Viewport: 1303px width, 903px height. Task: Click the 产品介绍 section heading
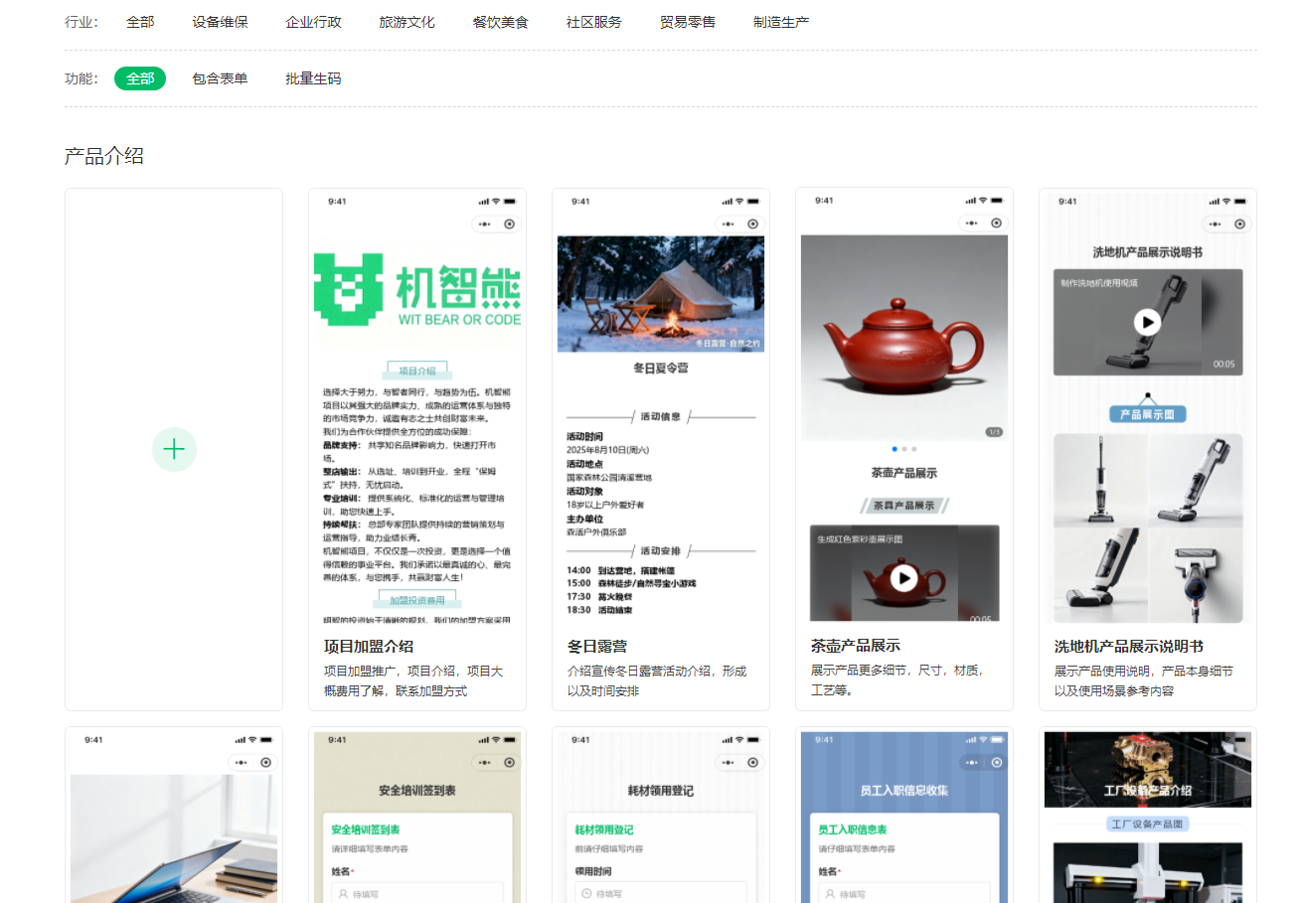click(104, 156)
